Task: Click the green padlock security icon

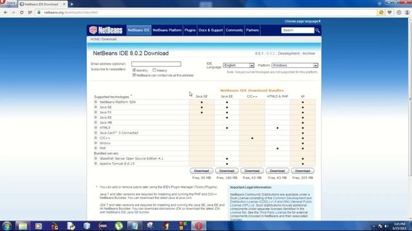Action: tap(39, 12)
